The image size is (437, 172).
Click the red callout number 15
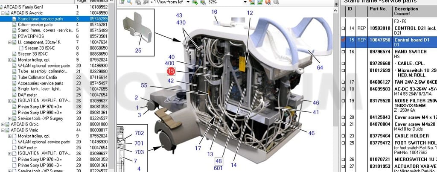[171, 71]
